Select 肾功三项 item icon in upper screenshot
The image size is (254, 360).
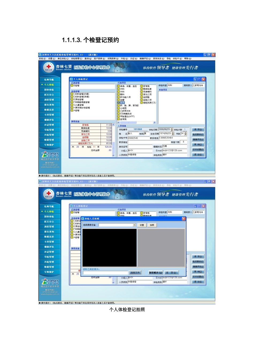click(141, 94)
